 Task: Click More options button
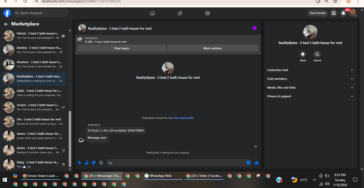pyautogui.click(x=213, y=48)
